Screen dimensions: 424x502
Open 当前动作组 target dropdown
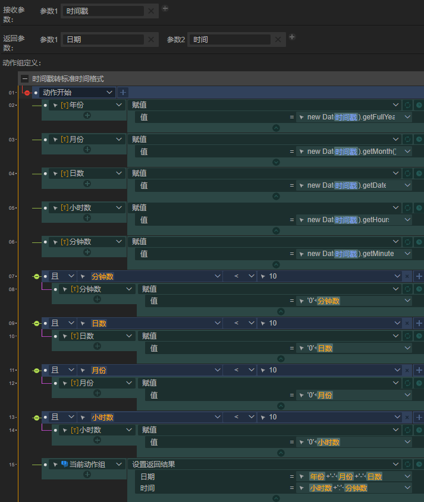pyautogui.click(x=118, y=464)
